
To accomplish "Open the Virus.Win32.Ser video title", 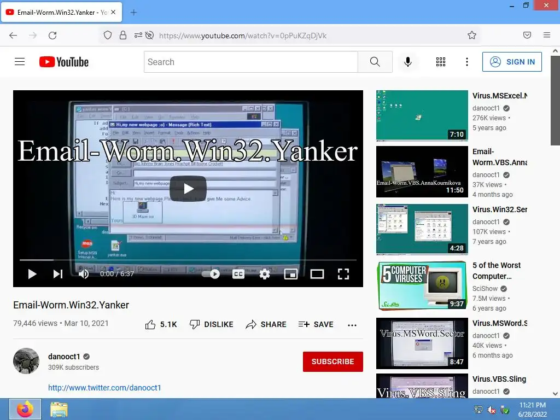I will 500,209.
